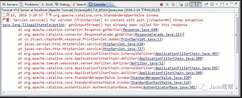
Task: Follow the ApplicationFilterChain.java:303 link
Action: (x=187, y=54)
